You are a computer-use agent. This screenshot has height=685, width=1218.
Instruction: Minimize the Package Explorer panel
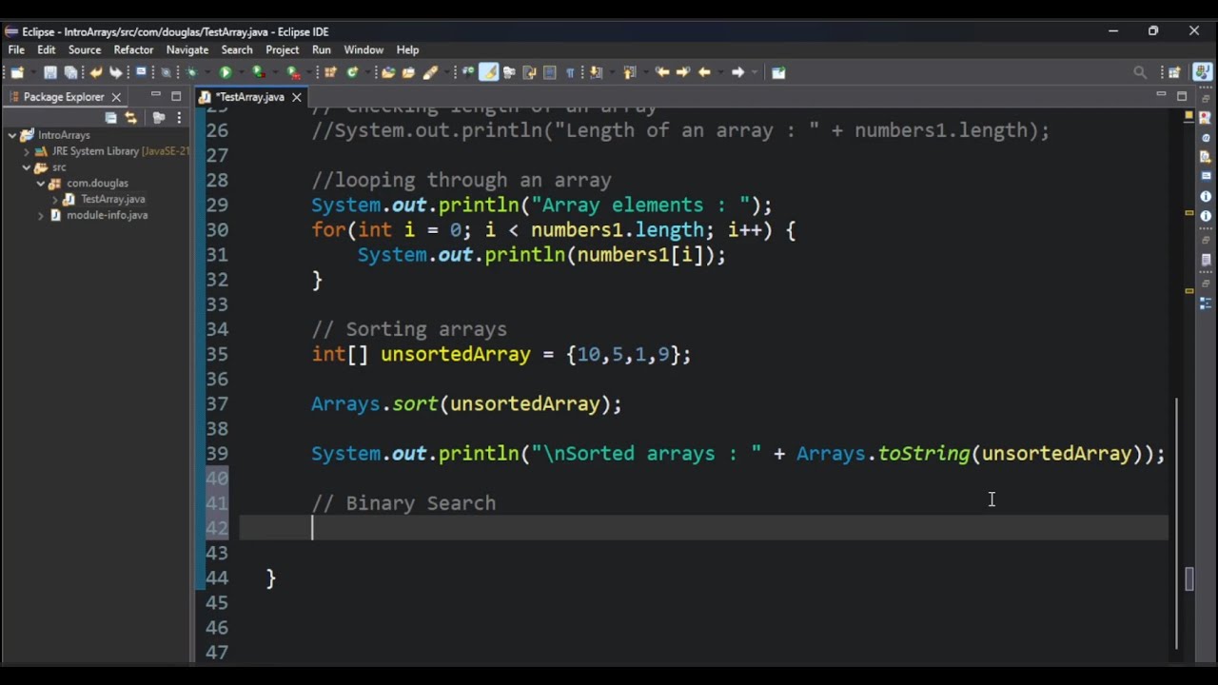pos(155,96)
